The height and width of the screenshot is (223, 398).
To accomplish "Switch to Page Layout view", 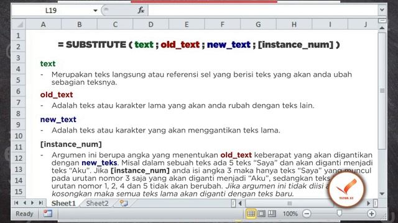I will (x=261, y=214).
